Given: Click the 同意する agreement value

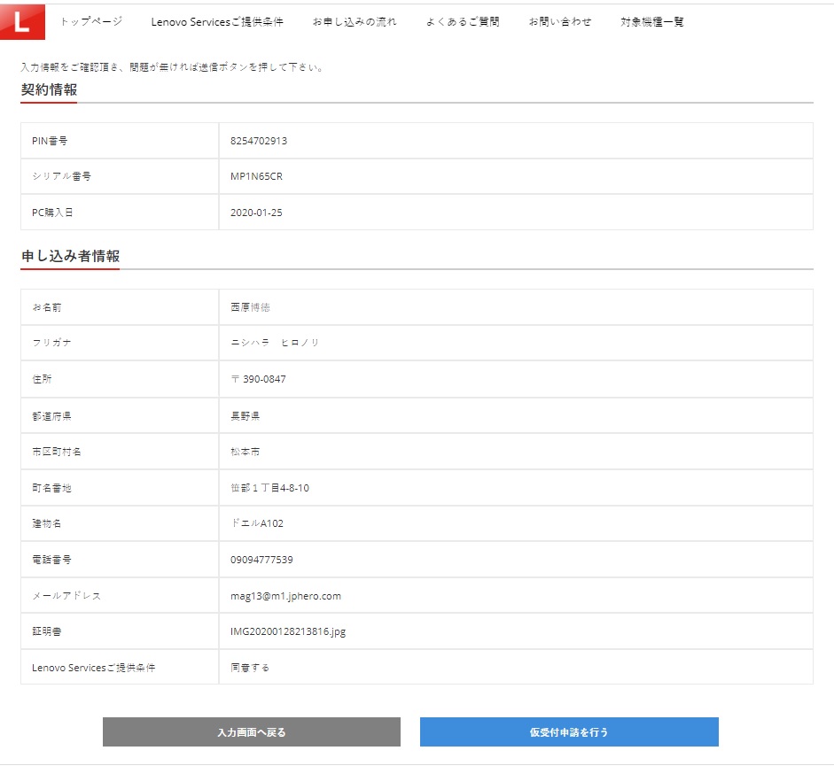Looking at the screenshot, I should point(250,668).
